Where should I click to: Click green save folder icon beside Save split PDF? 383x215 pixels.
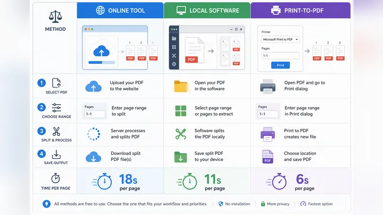pos(180,157)
